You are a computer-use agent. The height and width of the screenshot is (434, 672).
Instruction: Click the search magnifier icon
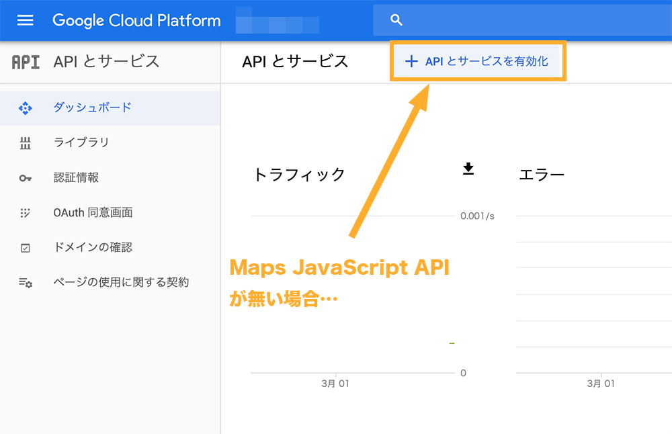tap(396, 20)
